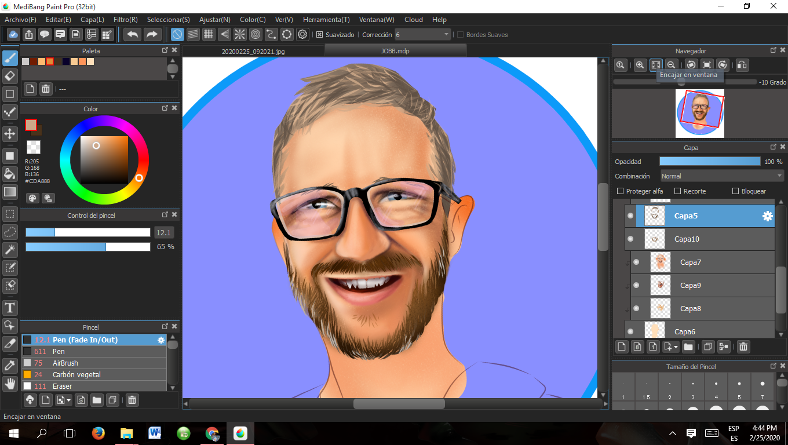Open the Capa5 layer settings gear
788x445 pixels.
click(x=767, y=216)
